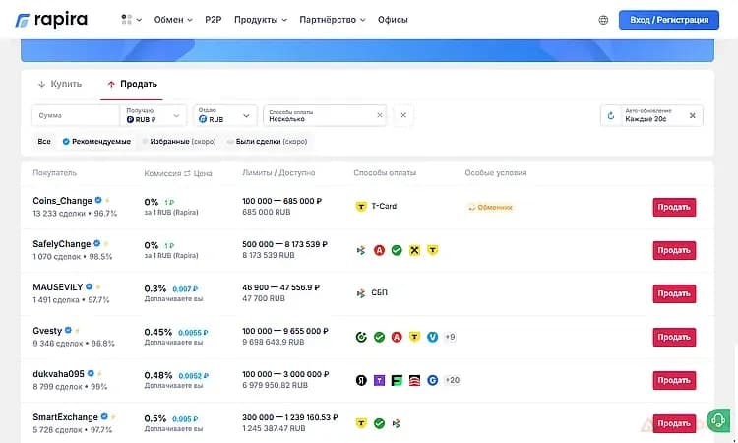The image size is (738, 443).
Task: Toggle the Избранные (скоро) filter
Action: (178, 141)
